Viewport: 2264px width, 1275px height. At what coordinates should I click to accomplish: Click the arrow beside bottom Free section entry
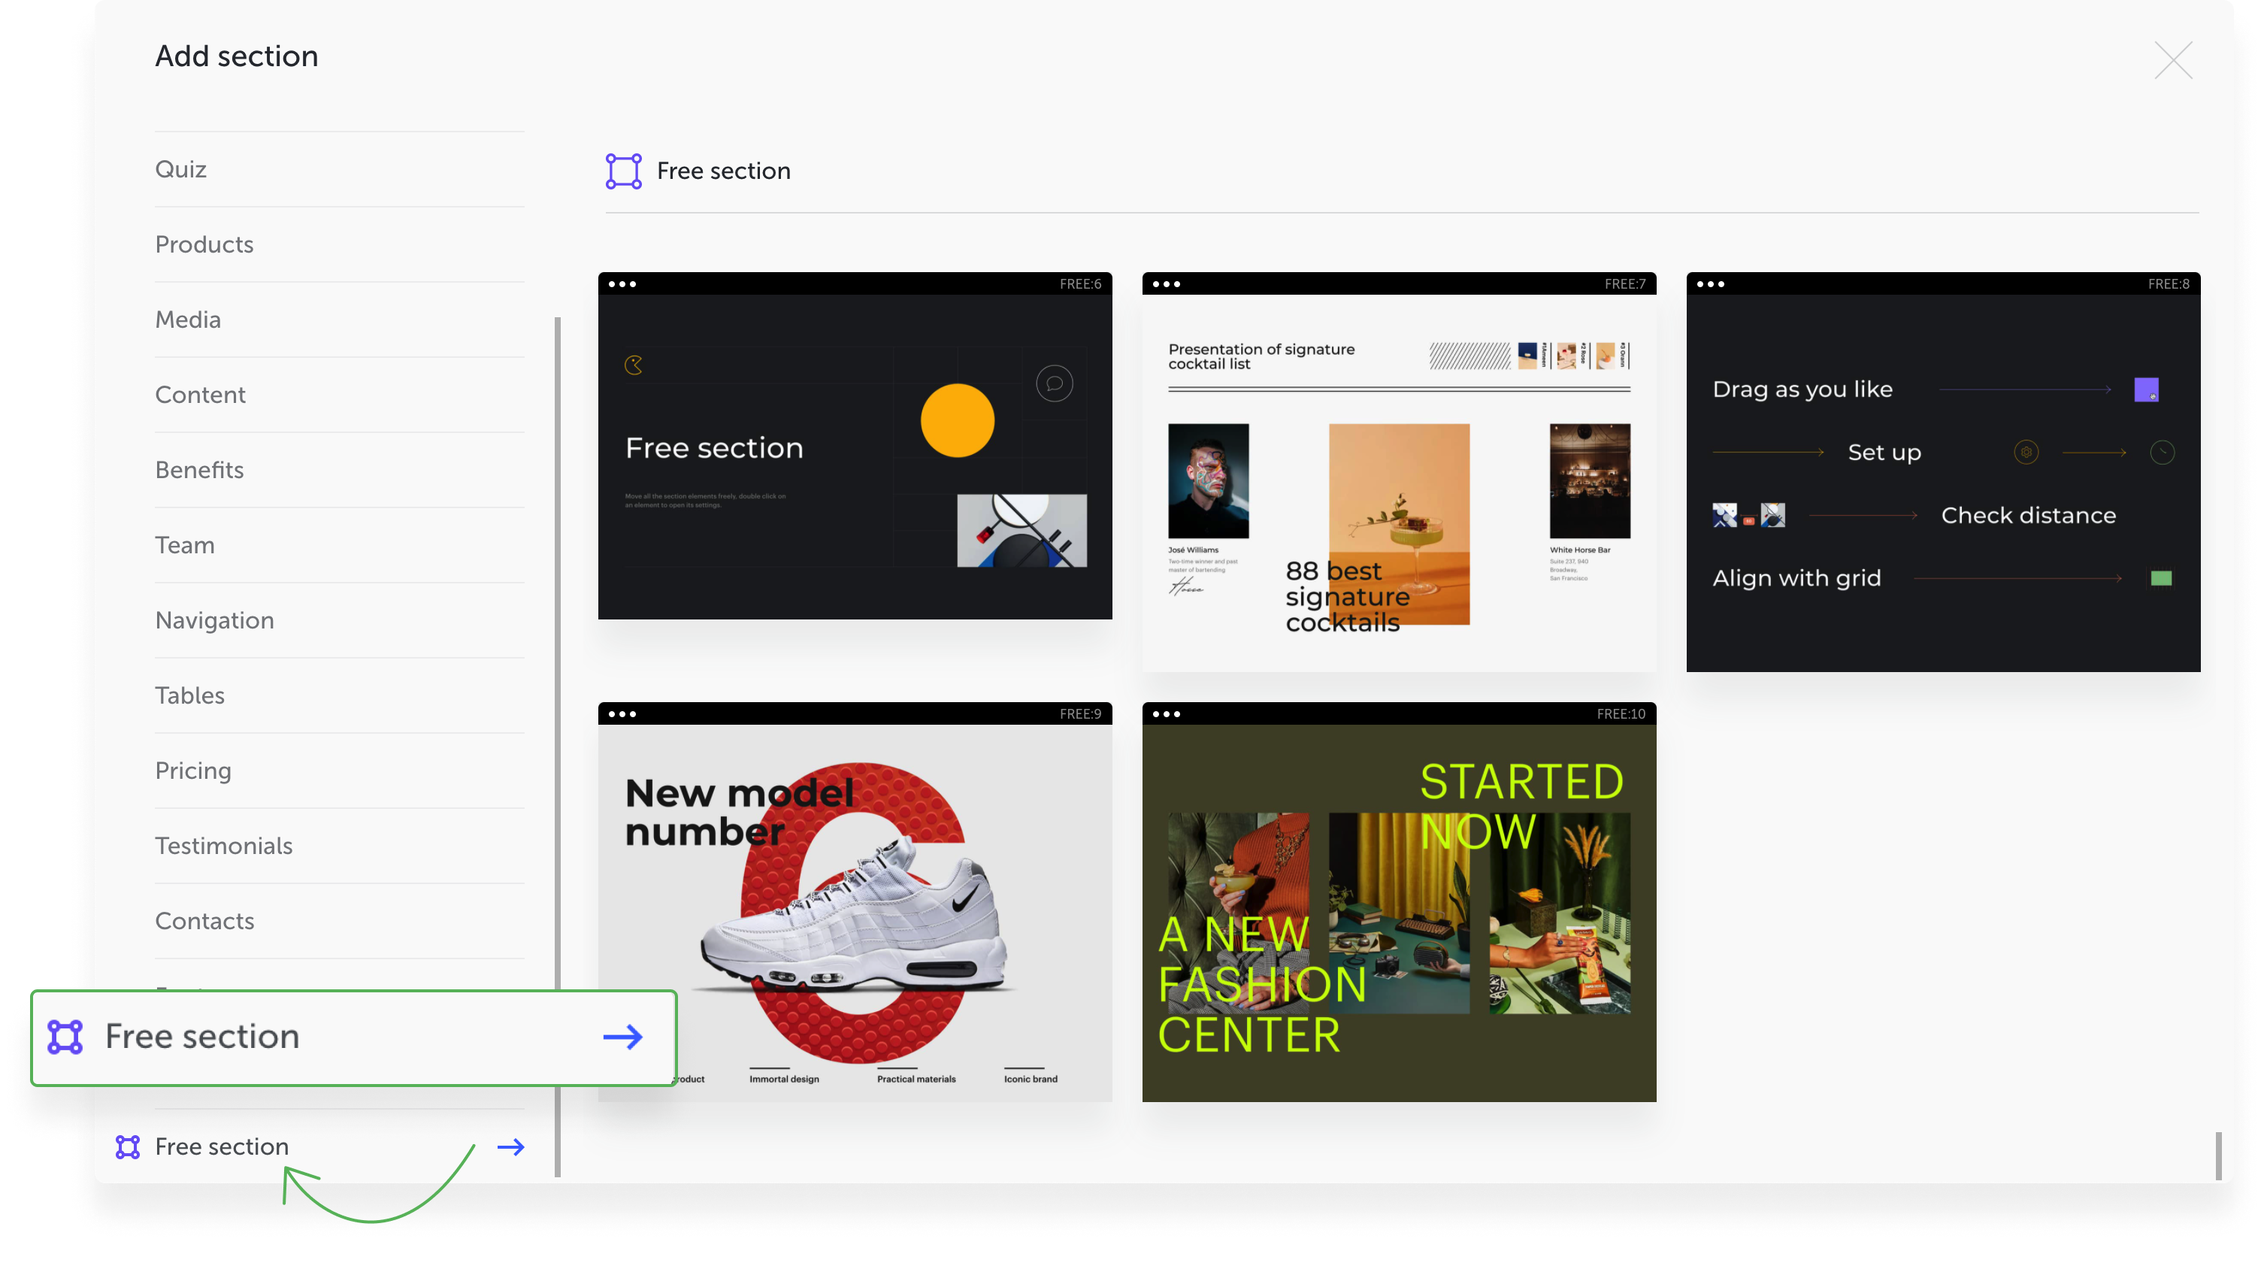pos(512,1146)
